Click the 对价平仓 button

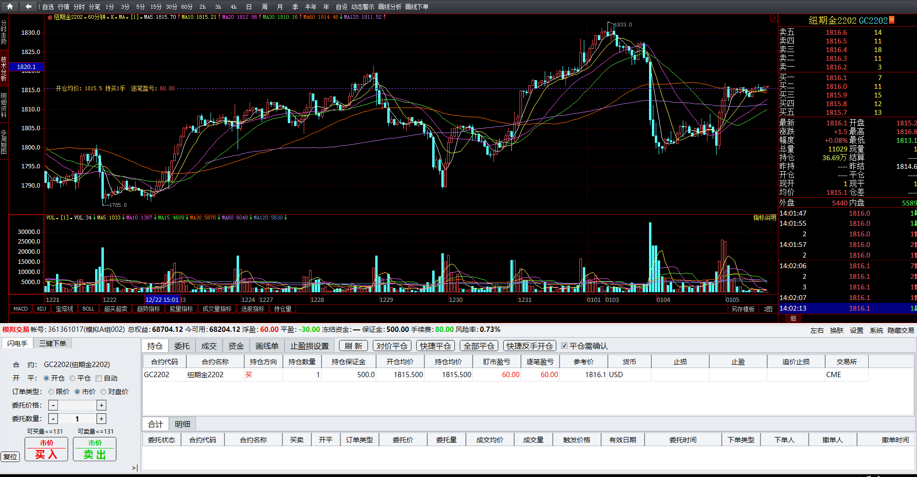click(392, 346)
